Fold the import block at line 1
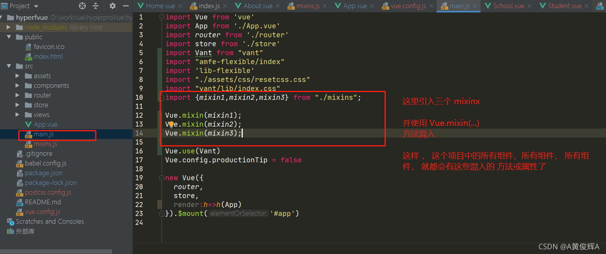 (162, 17)
